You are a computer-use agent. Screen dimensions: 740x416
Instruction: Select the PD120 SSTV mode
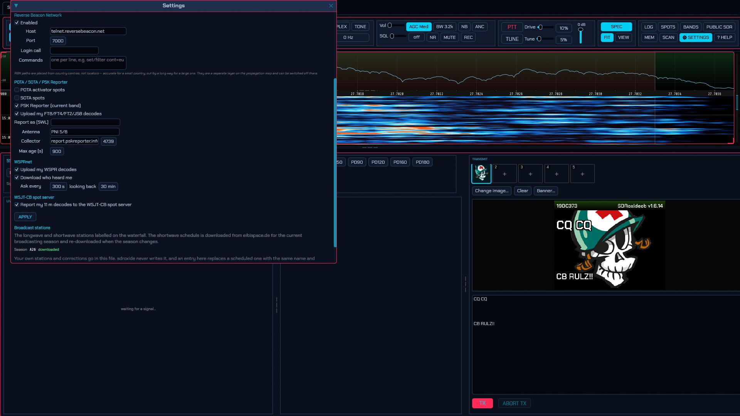pos(378,162)
